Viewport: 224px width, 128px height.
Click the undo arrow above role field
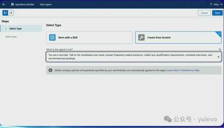click(220, 49)
